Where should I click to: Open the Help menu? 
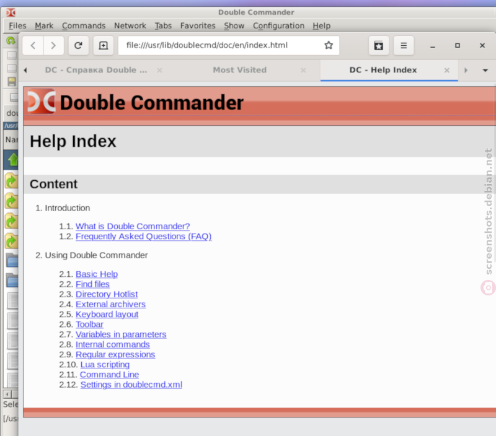pyautogui.click(x=321, y=25)
